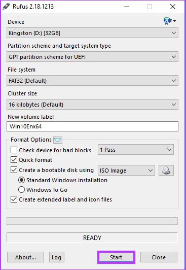Image resolution: width=186 pixels, height=270 pixels.
Task: Open the Device dropdown showing Kingston
Action: pos(92,33)
